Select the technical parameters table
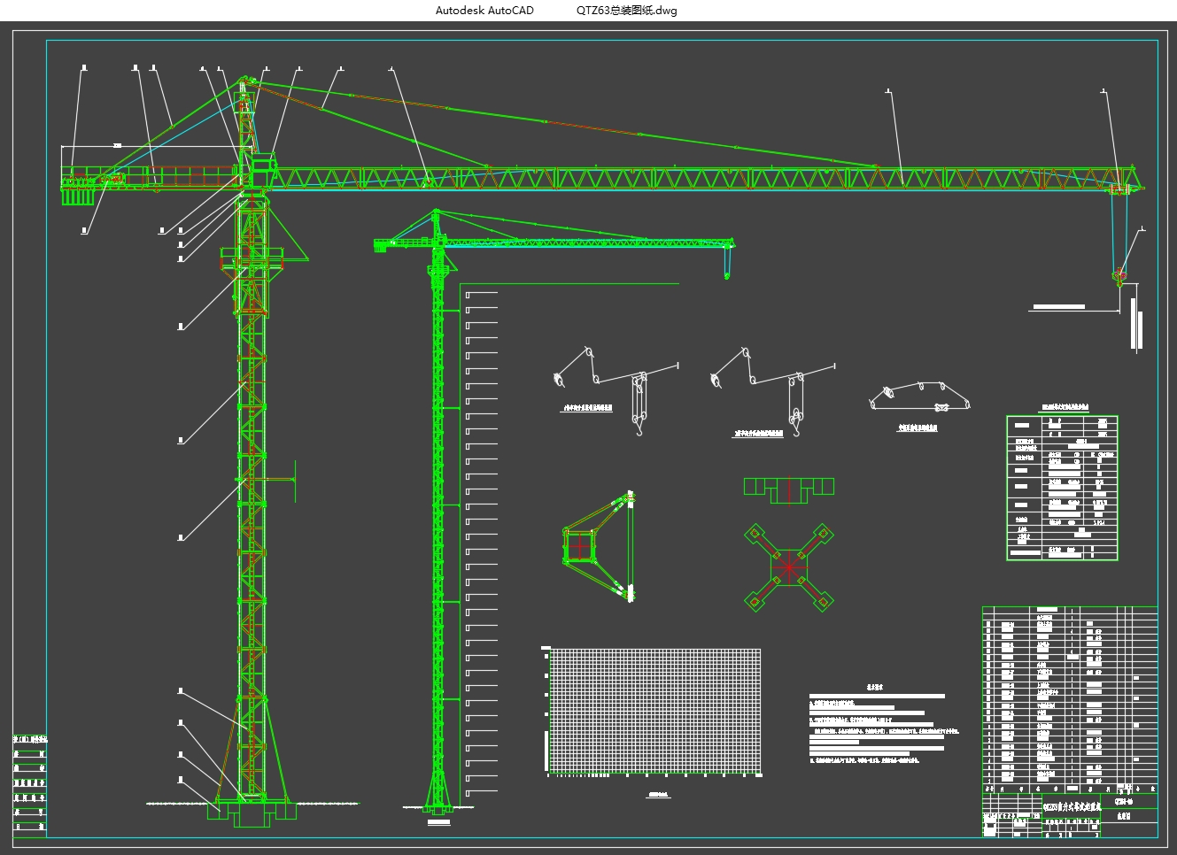Screen dimensions: 1177x855 1062,488
